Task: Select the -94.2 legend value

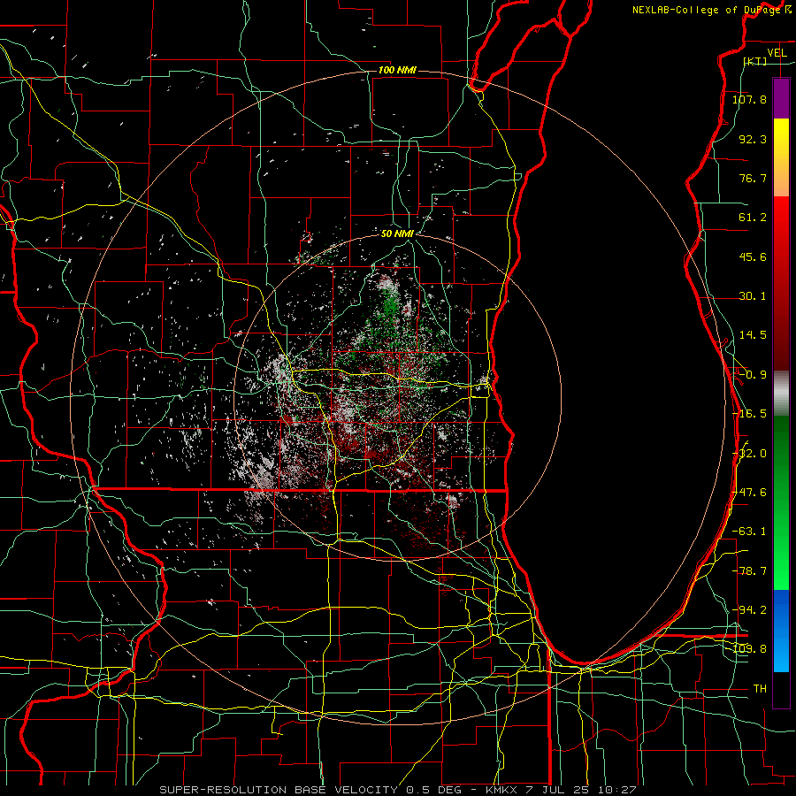Action: pos(750,610)
